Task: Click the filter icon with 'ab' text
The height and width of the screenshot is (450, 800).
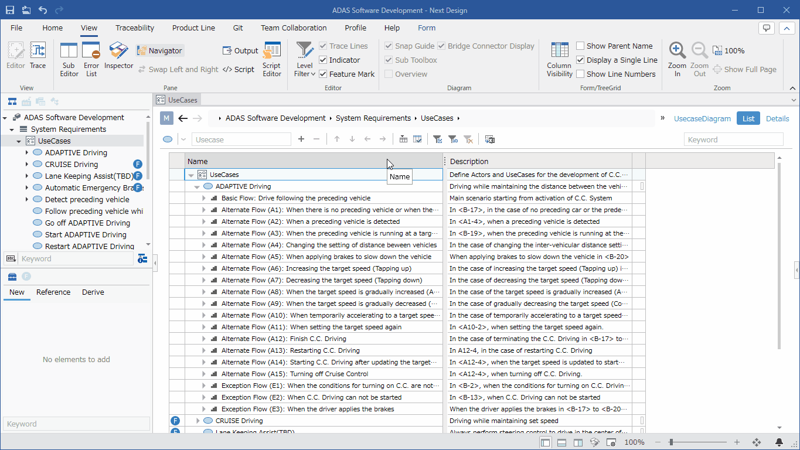Action: 452,139
